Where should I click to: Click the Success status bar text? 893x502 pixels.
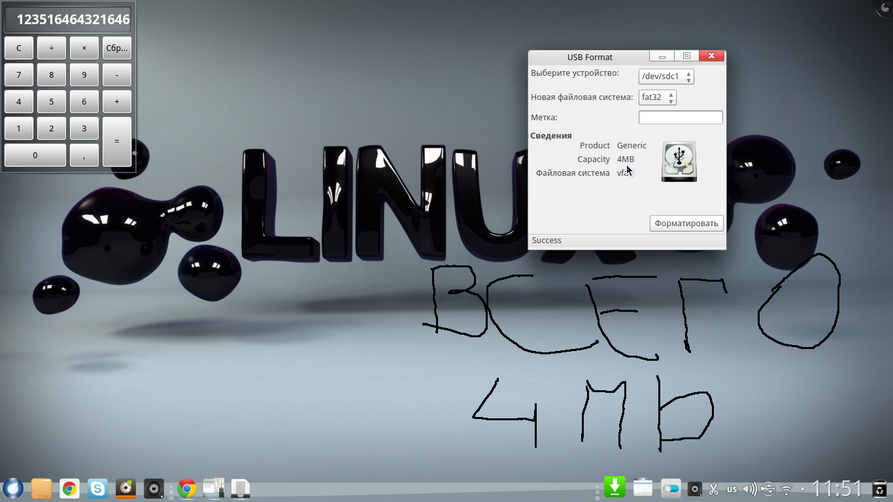(547, 241)
